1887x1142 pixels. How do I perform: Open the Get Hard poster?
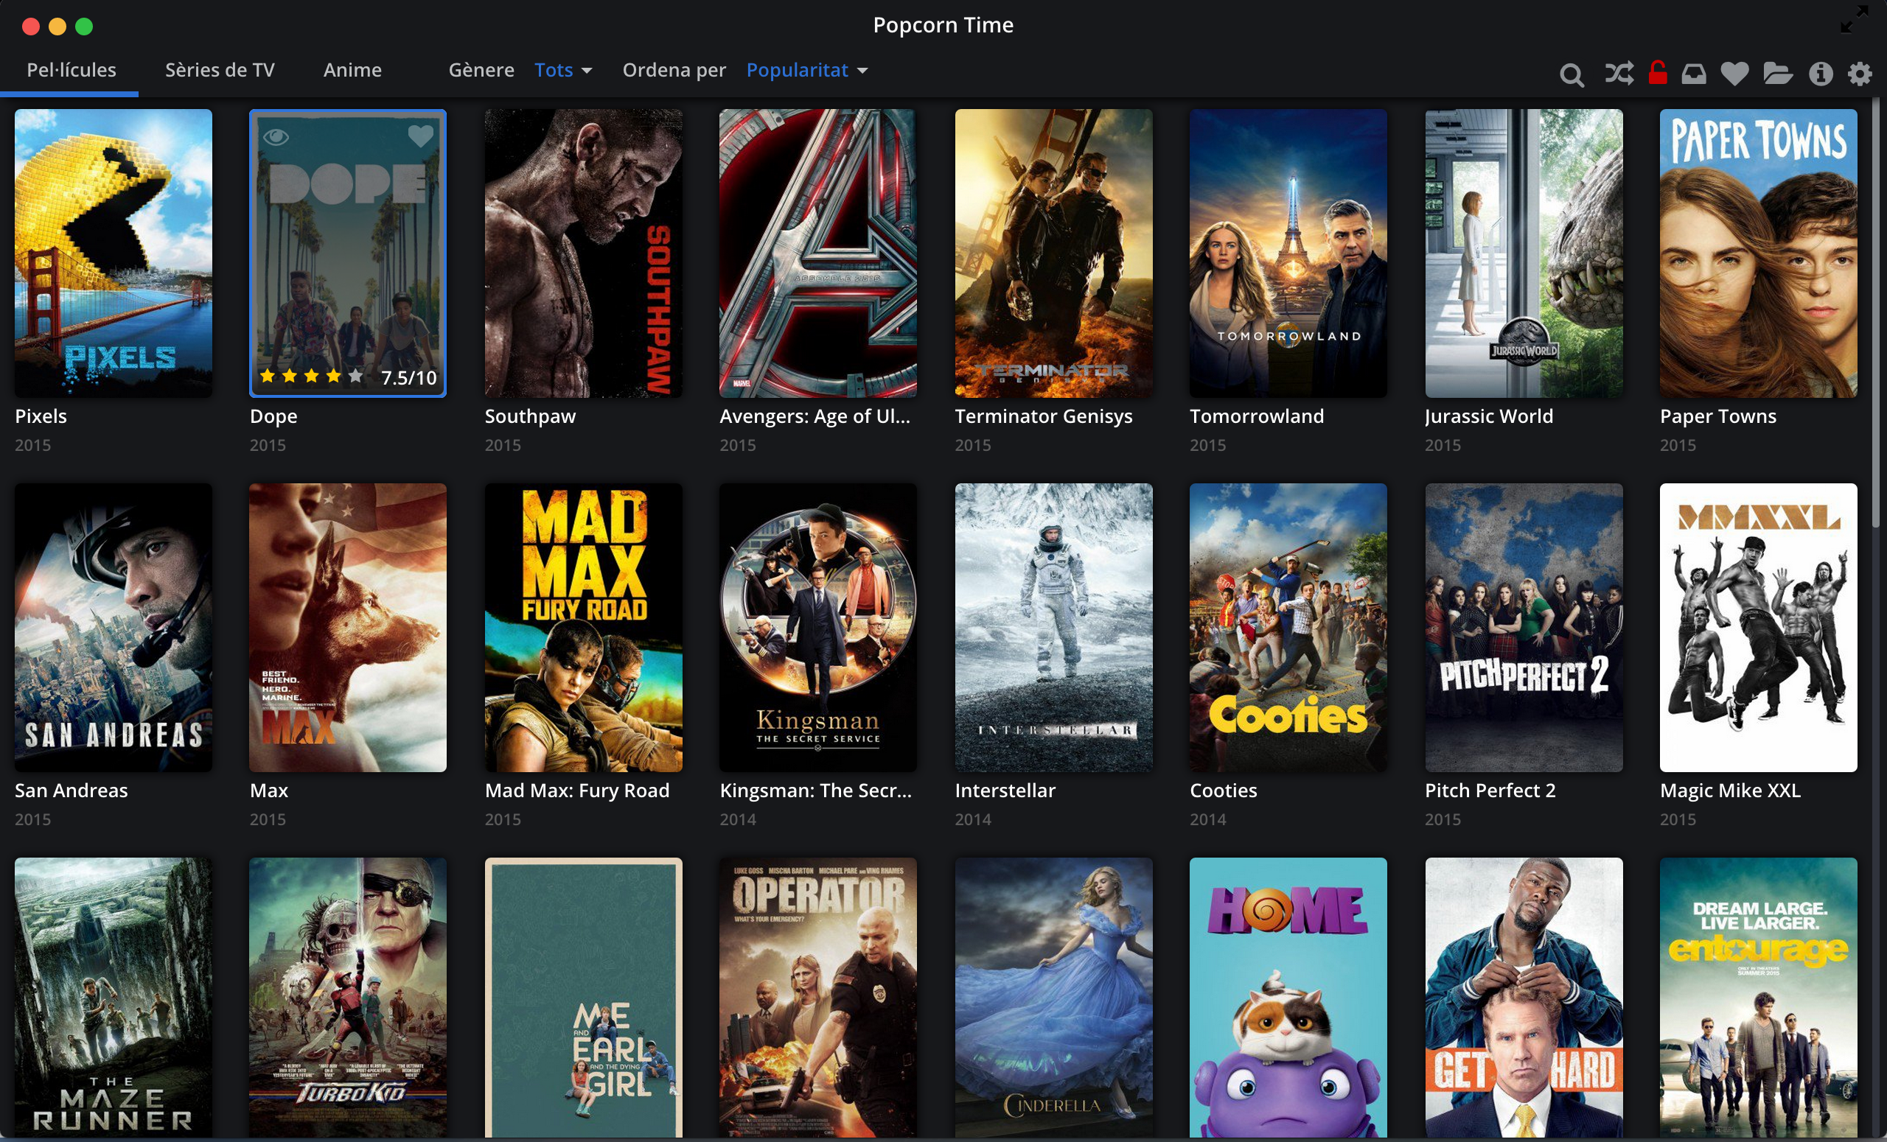point(1524,998)
